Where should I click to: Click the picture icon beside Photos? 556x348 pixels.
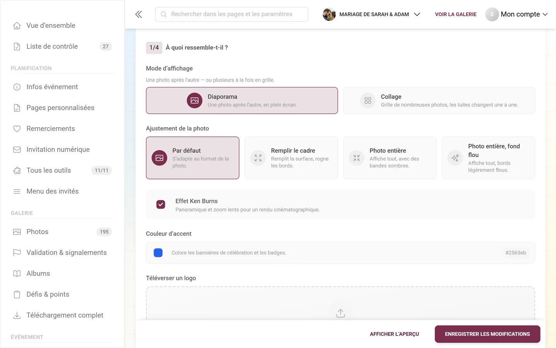click(x=17, y=232)
